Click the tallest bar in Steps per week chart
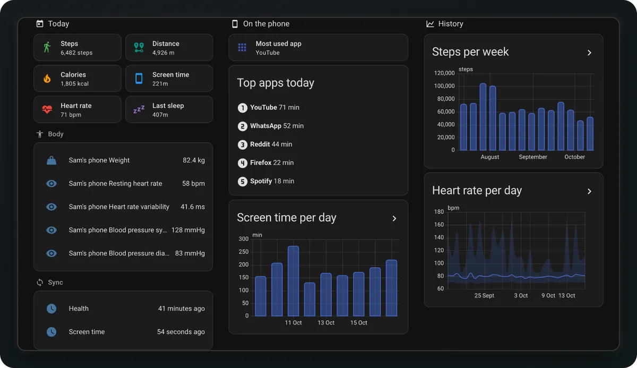Screen dimensions: 637x368 pyautogui.click(x=483, y=117)
